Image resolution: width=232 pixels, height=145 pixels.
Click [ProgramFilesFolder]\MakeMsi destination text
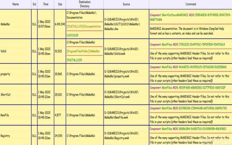coord(83,51)
